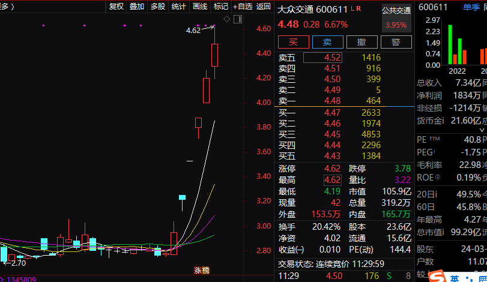Click the chart's 2.70 low price annotation

coord(19,263)
